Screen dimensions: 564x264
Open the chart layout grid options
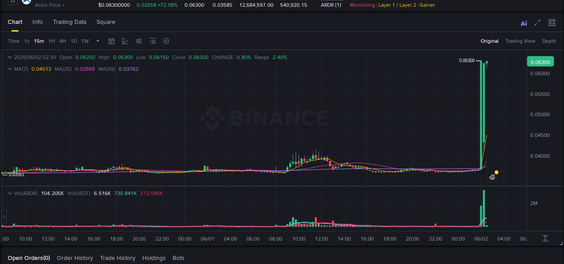[x=552, y=23]
